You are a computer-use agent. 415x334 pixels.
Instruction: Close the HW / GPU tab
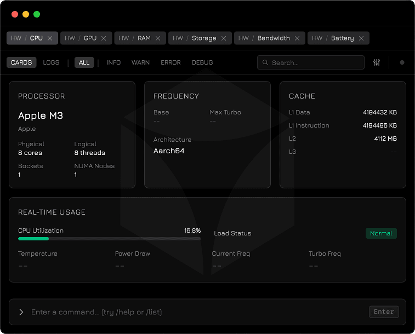click(x=104, y=38)
